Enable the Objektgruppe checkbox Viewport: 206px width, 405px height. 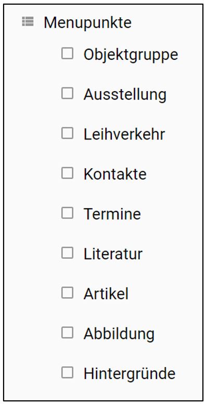click(x=68, y=53)
